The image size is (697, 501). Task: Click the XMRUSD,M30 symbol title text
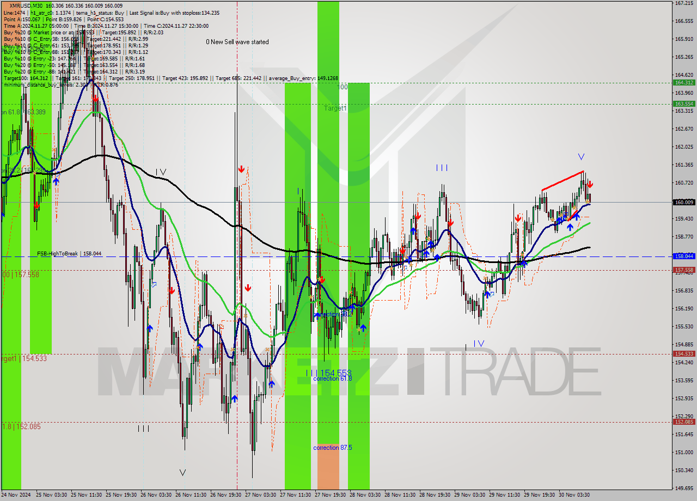click(x=27, y=5)
